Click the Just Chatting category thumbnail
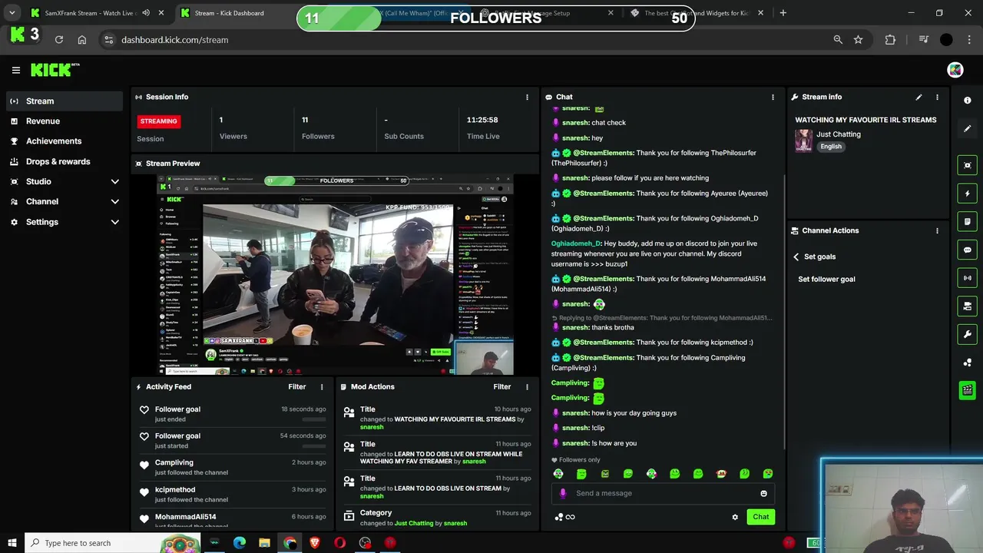This screenshot has width=983, height=553. click(803, 141)
